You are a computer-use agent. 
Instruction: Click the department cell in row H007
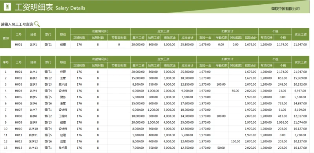[x=48, y=110]
